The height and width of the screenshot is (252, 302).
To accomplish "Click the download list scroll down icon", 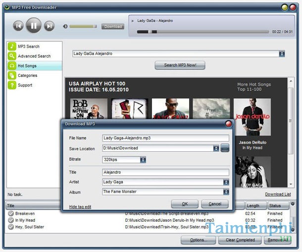I will (x=293, y=230).
